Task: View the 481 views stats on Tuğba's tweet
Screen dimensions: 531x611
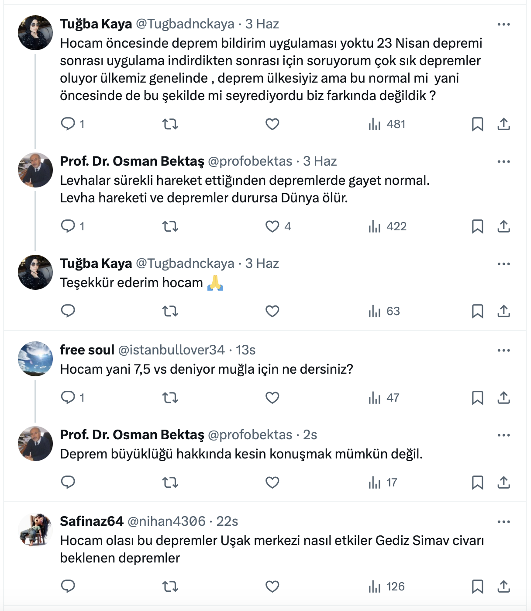Action: (x=387, y=124)
